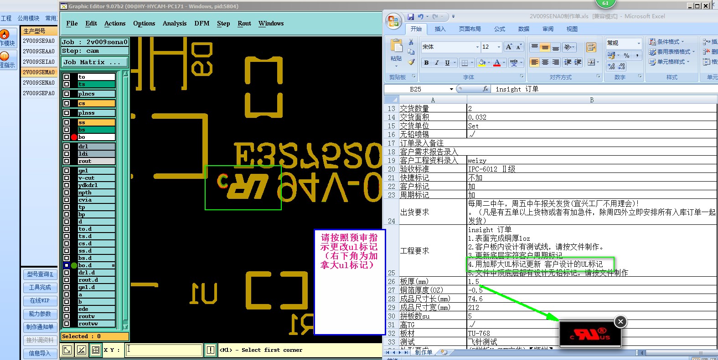
Task: Click the Comma style icon
Action: coord(637,56)
